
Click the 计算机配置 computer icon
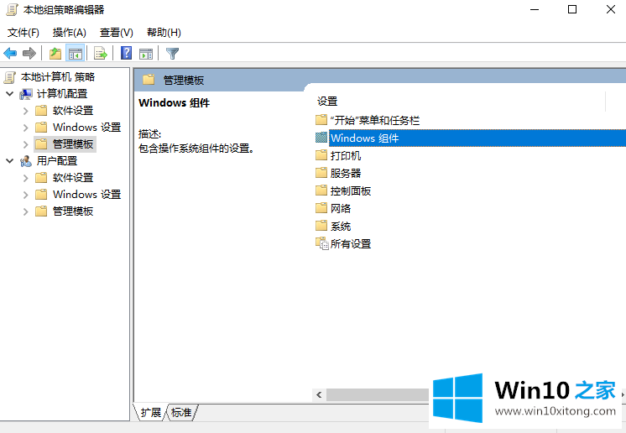26,94
